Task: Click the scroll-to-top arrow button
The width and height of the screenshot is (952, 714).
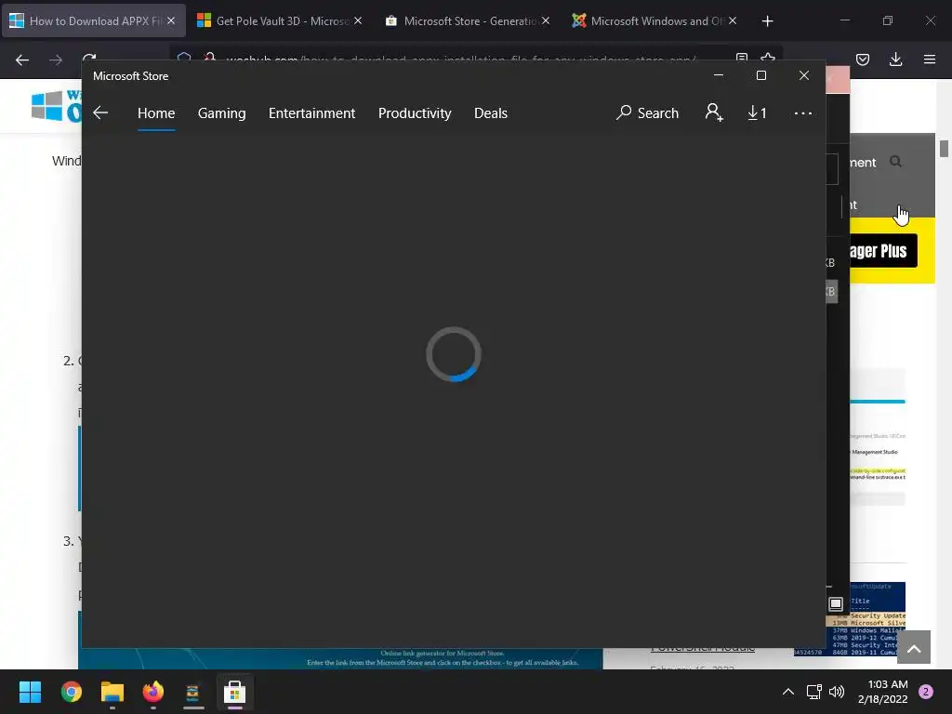Action: [914, 647]
